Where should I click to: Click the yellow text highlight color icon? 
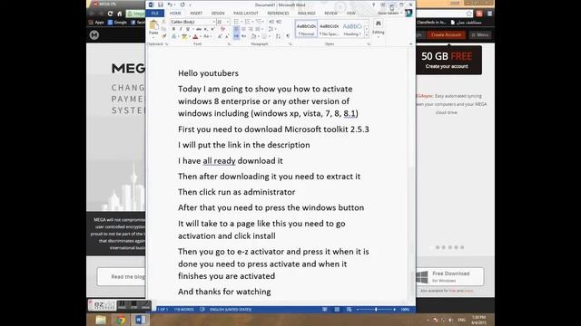[183, 36]
